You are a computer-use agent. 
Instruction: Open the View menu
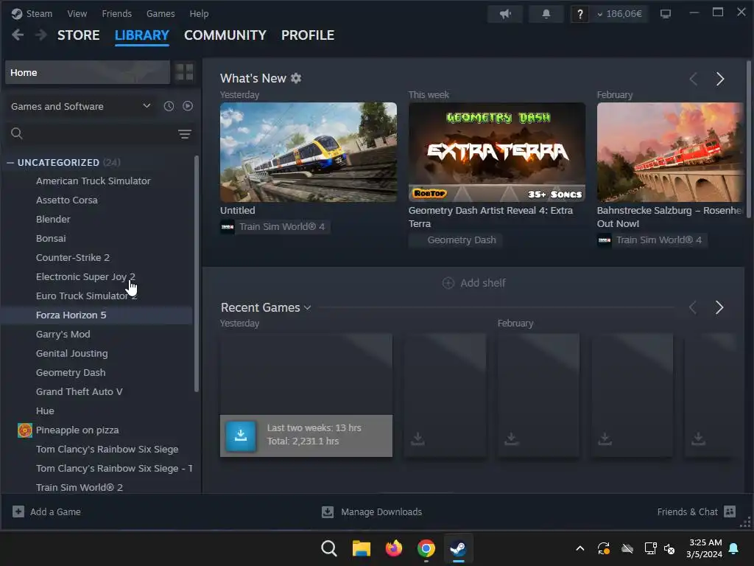[x=77, y=13]
